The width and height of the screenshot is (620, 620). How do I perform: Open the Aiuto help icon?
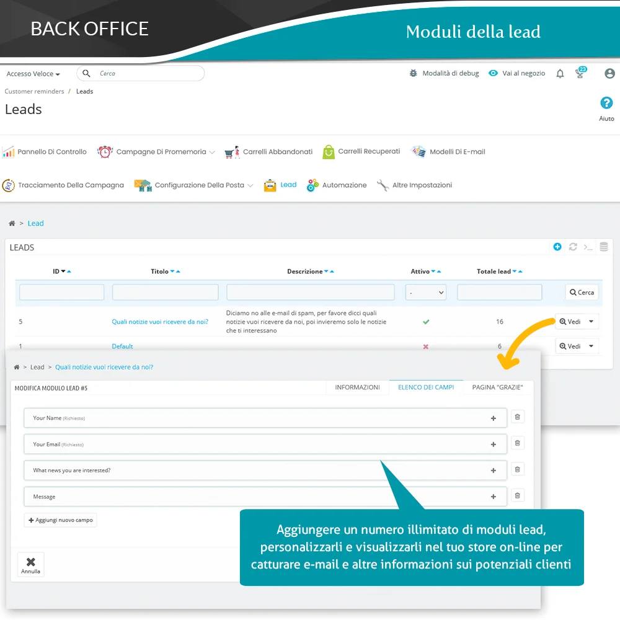point(606,104)
